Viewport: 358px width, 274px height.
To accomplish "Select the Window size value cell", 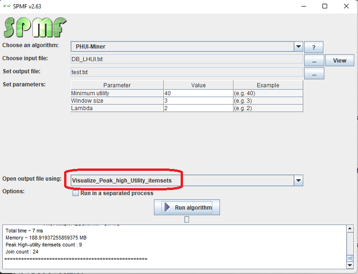I will coord(198,101).
